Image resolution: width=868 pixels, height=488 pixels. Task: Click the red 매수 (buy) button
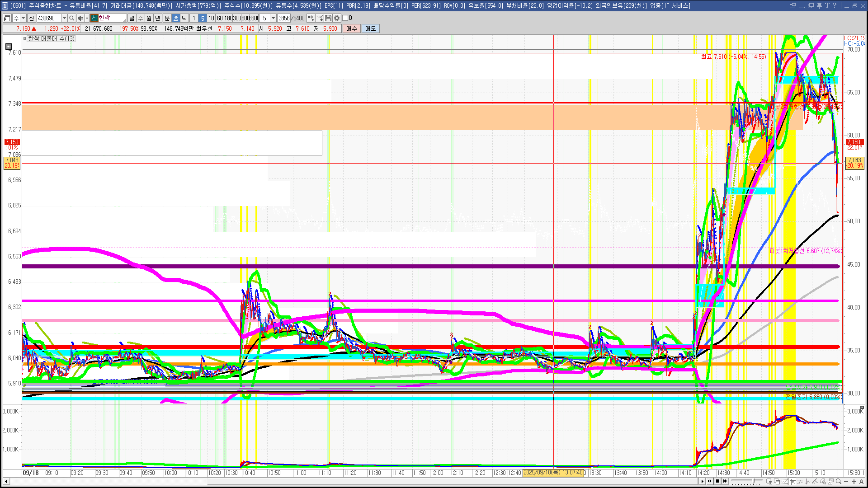click(352, 28)
